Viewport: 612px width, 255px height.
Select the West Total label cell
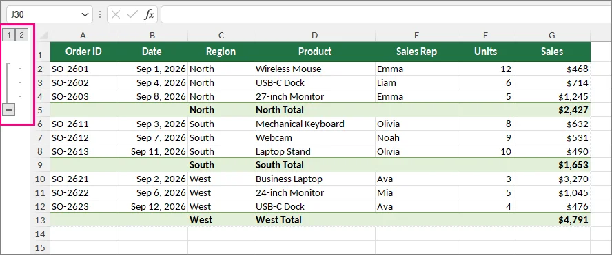pyautogui.click(x=314, y=220)
